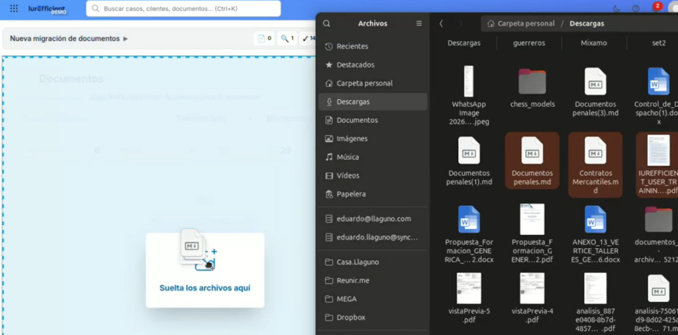This screenshot has height=335, width=678.
Task: Open Imágenes in Archivos sidebar
Action: pyautogui.click(x=373, y=139)
